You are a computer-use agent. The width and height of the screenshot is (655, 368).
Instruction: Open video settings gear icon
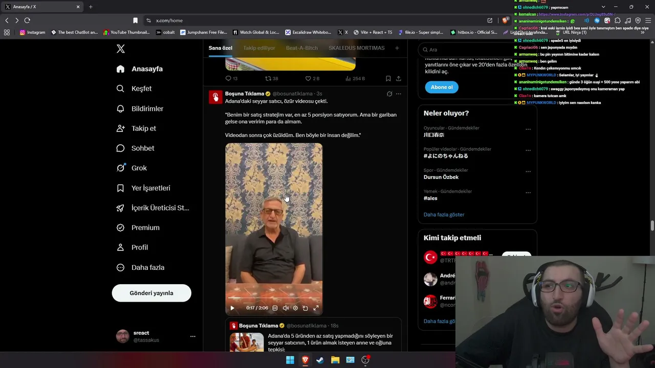coord(295,308)
